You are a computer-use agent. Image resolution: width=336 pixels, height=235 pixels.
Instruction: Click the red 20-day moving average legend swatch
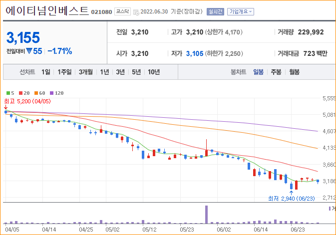21,93
